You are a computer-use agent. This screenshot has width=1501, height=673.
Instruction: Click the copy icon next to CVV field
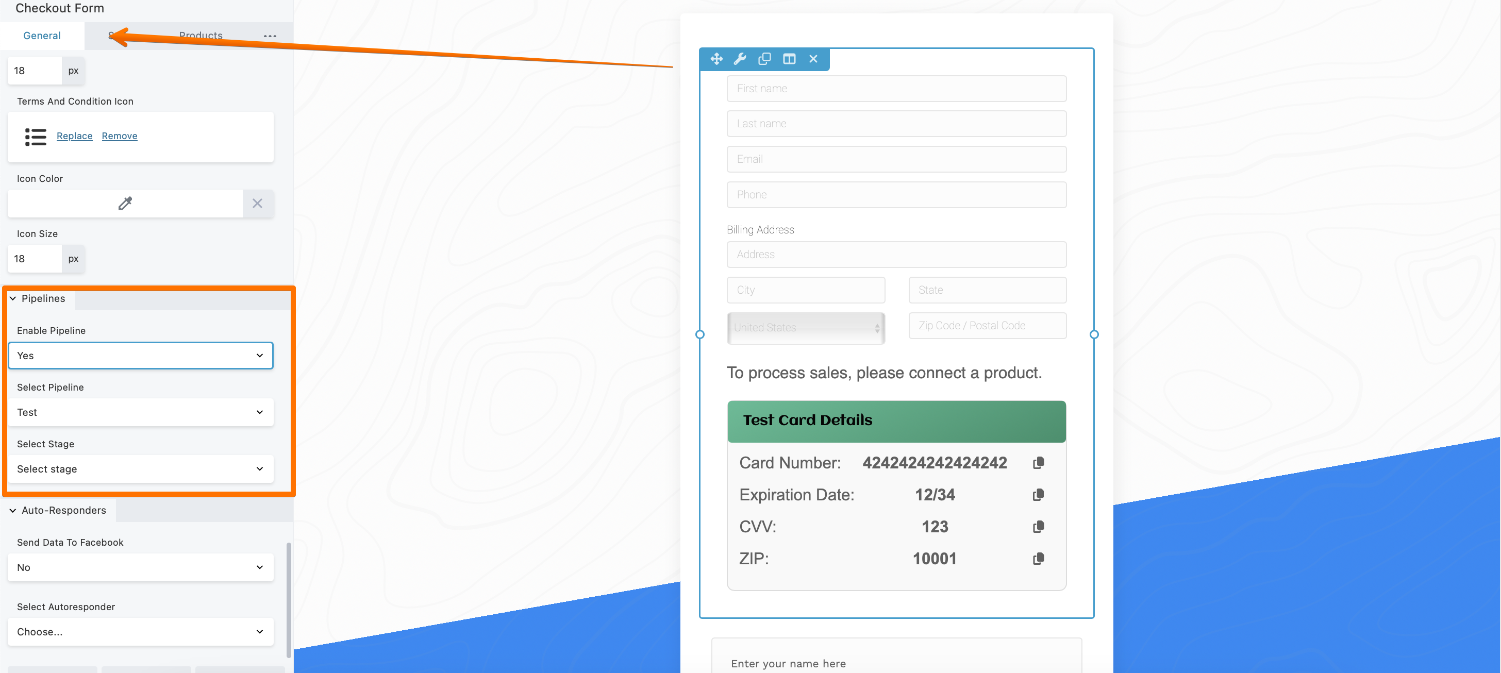click(1039, 527)
